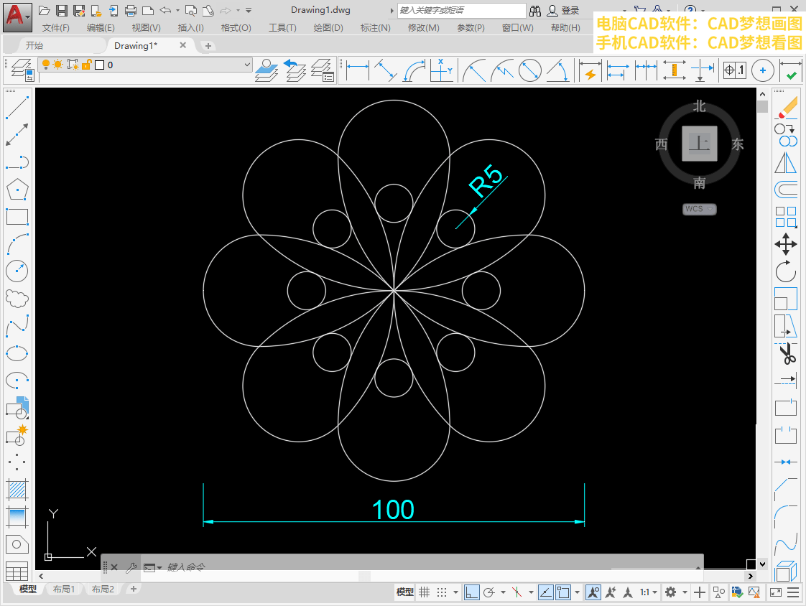Click the ViewCube 上 top face
Viewport: 806px width, 606px height.
point(699,144)
